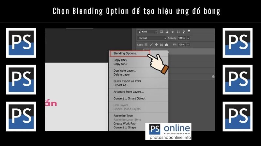The height and width of the screenshot is (146, 261).
Task: Open the Kind filter dropdown
Action: (x=147, y=31)
